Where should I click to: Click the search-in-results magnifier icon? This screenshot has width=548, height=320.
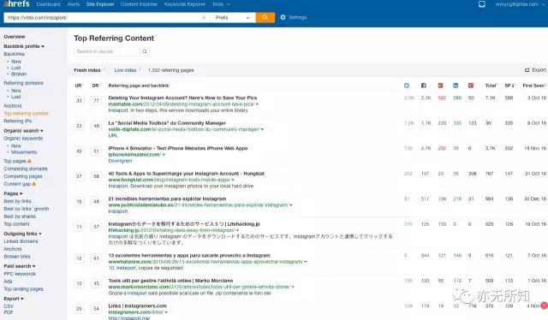tap(145, 51)
